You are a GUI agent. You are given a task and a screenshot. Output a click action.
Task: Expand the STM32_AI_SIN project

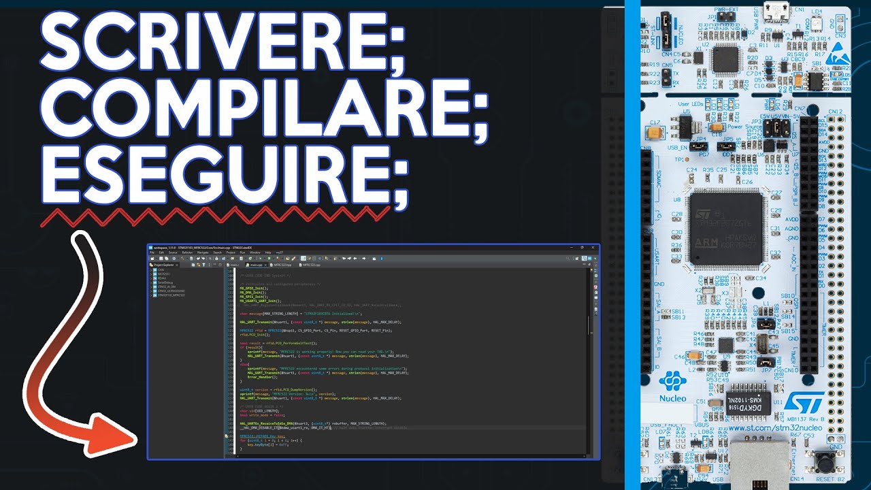(x=151, y=287)
